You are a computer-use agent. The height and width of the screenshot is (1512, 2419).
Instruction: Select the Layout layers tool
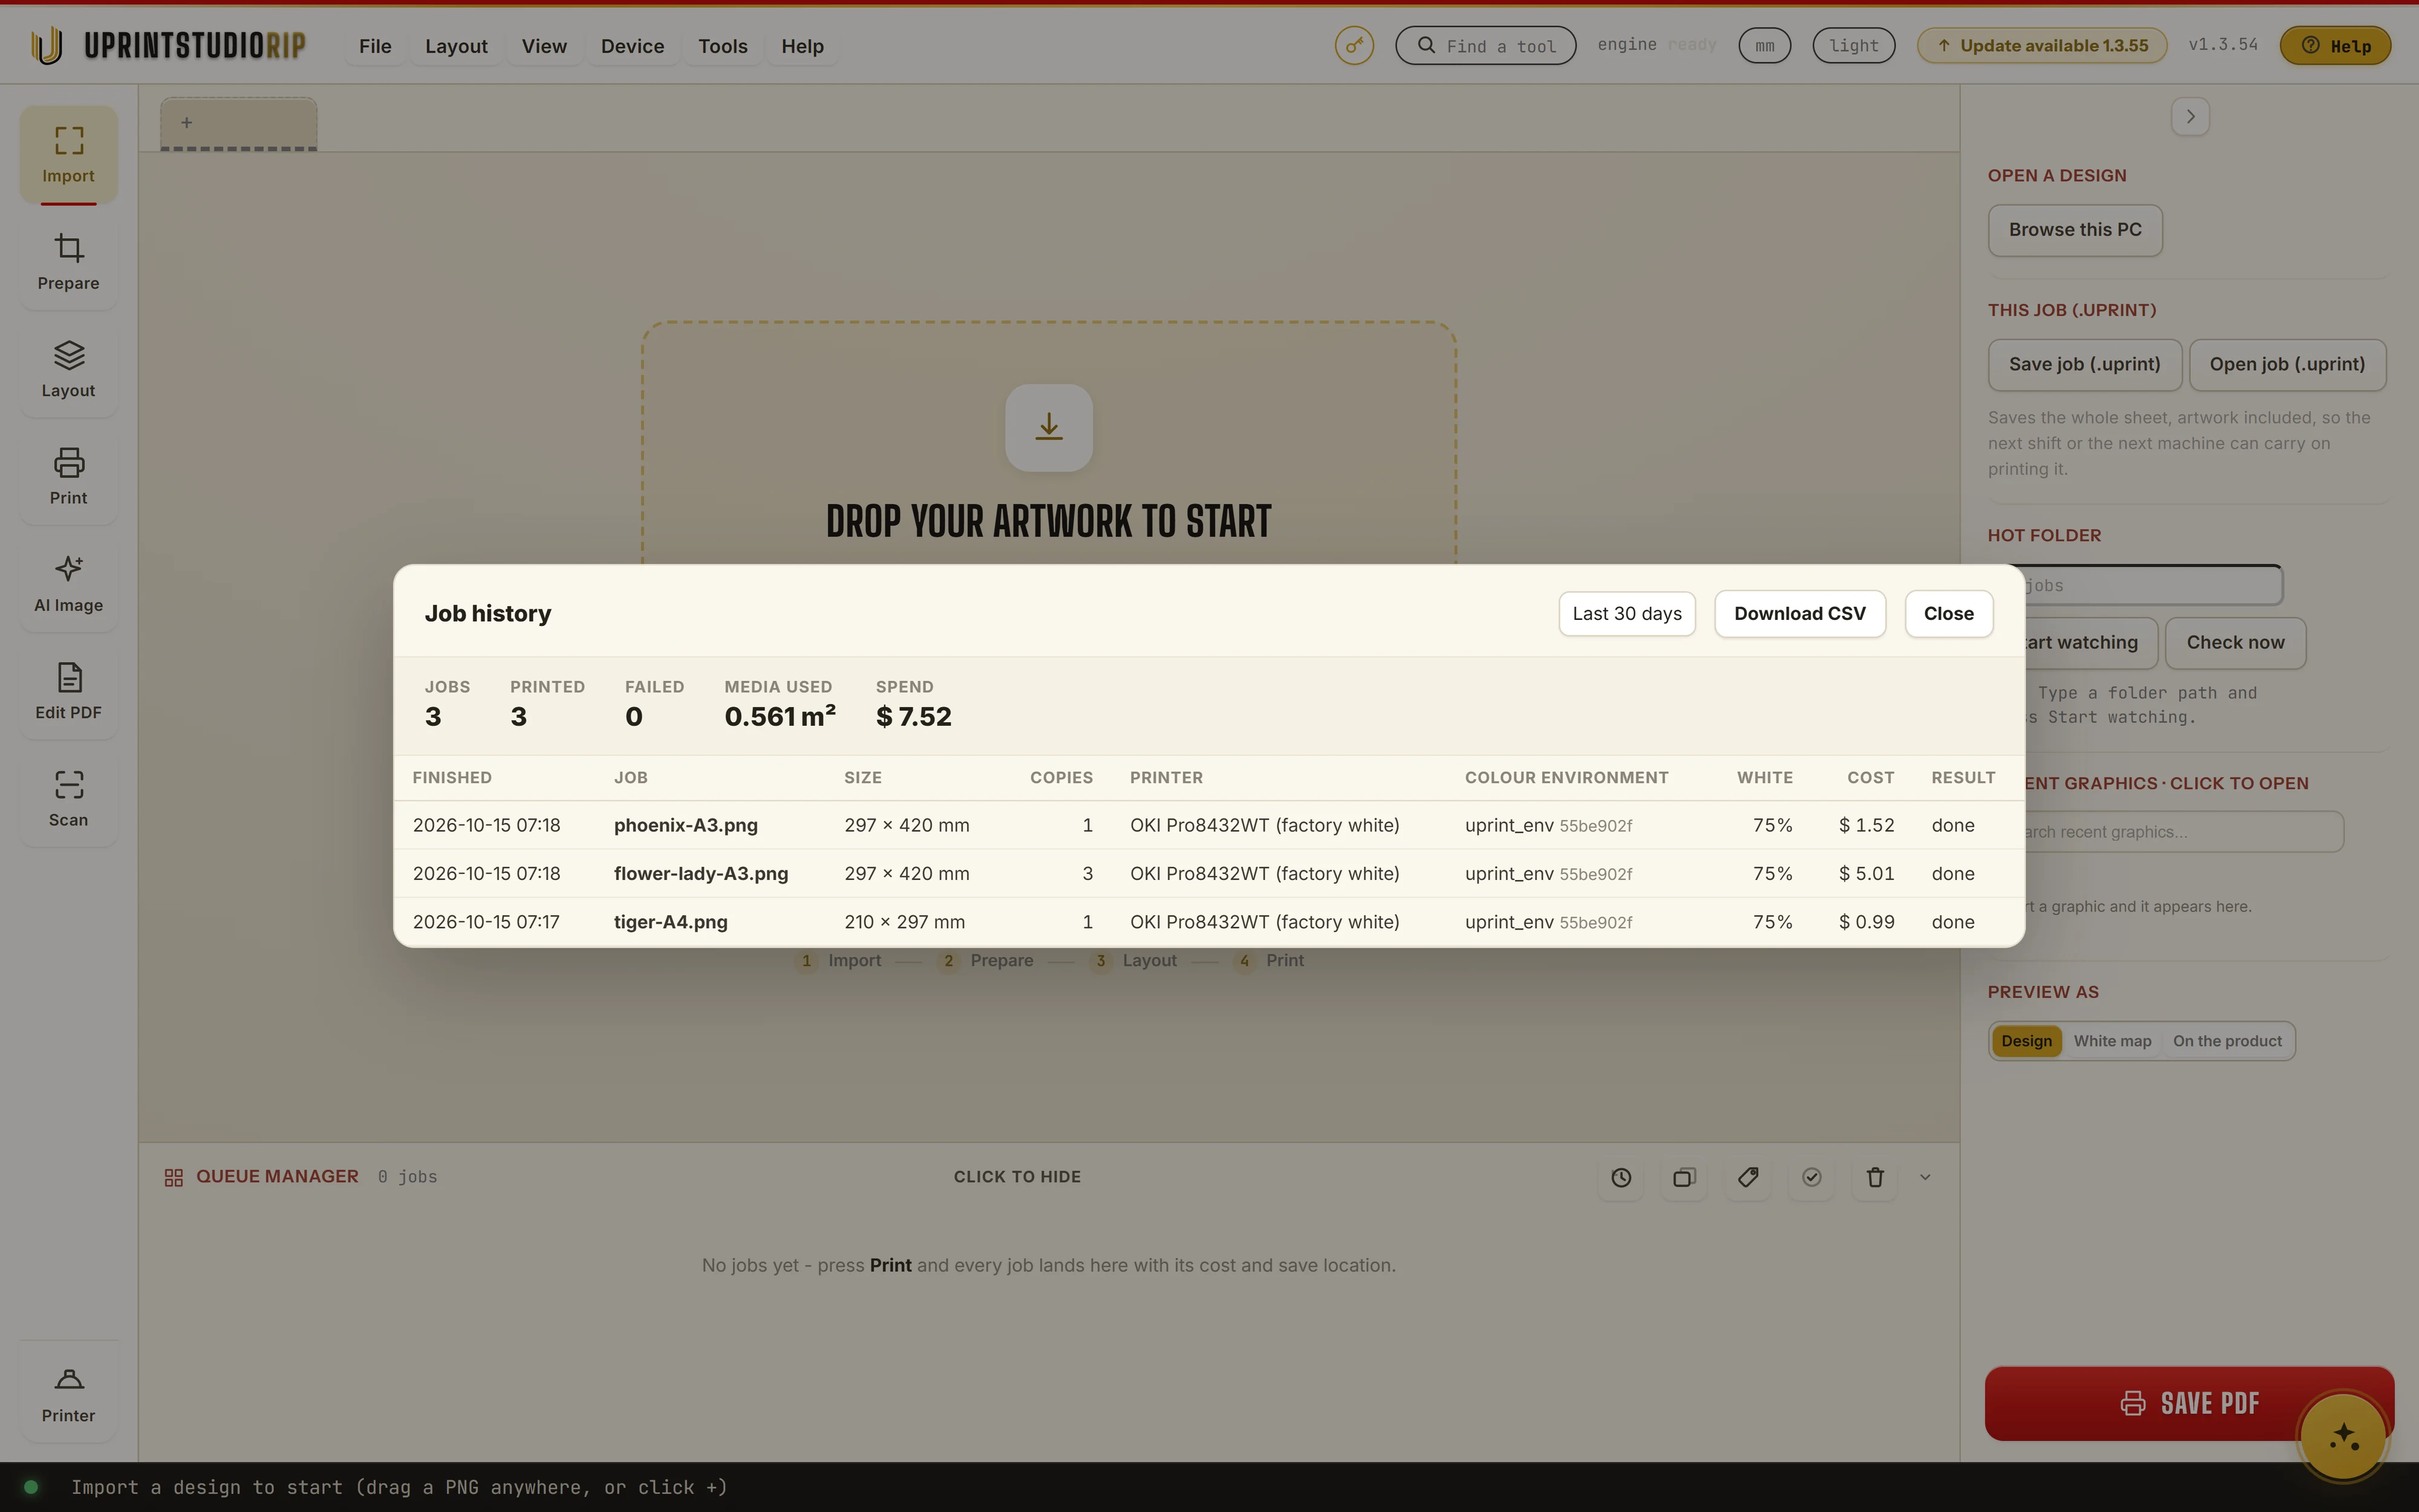68,369
